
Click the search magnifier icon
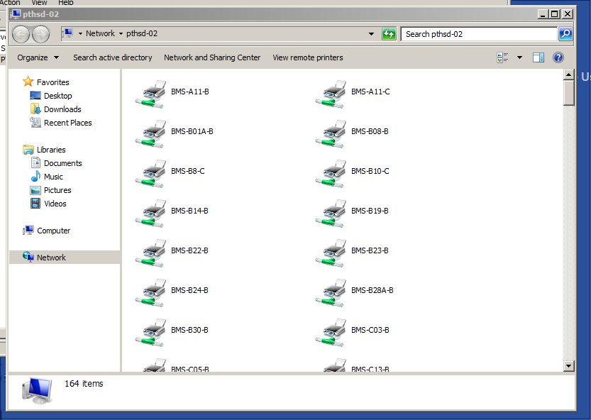[x=565, y=34]
